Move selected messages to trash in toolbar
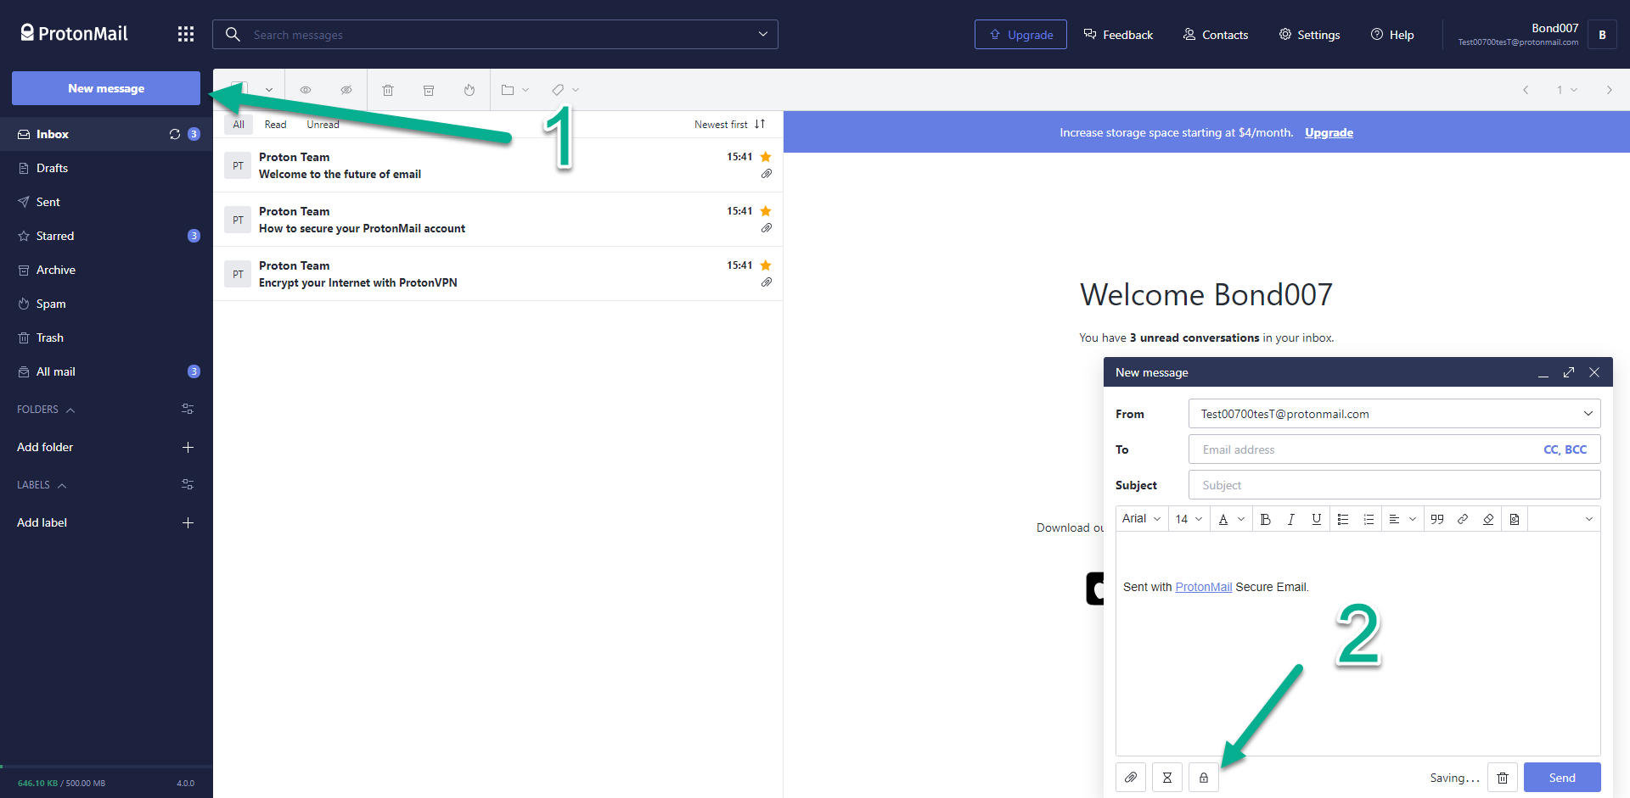This screenshot has width=1630, height=798. point(388,90)
